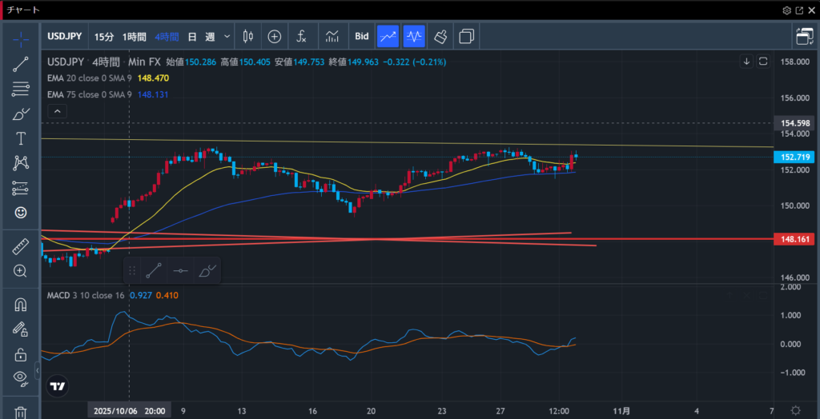Screen dimensions: 820x419
Task: Click the 148.161 red price label
Action: click(794, 238)
